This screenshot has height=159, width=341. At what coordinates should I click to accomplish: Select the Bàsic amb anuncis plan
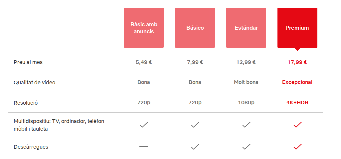[x=143, y=28]
